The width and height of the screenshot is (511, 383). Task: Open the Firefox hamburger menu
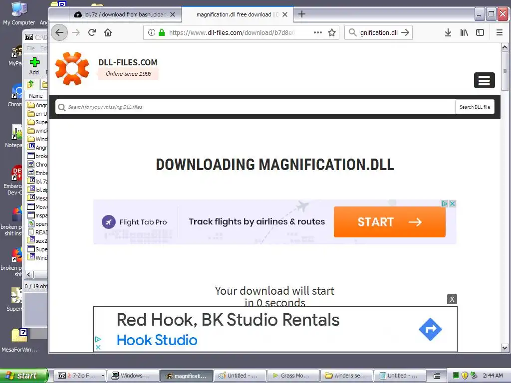click(499, 32)
